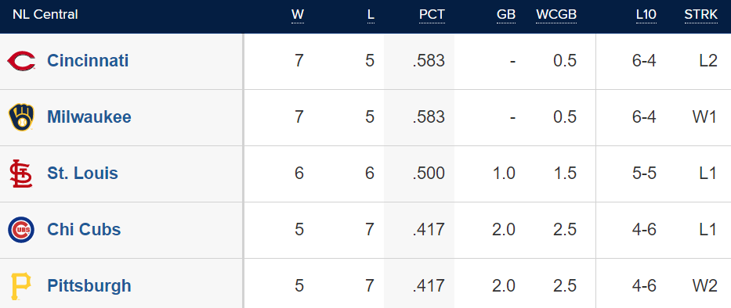This screenshot has height=308, width=731.
Task: Open the Pittsburgh team link
Action: pos(89,286)
